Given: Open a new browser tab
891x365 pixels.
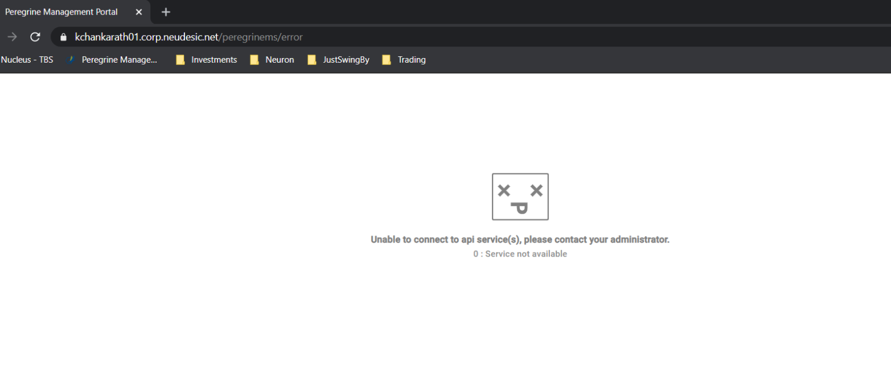Looking at the screenshot, I should click(x=166, y=12).
